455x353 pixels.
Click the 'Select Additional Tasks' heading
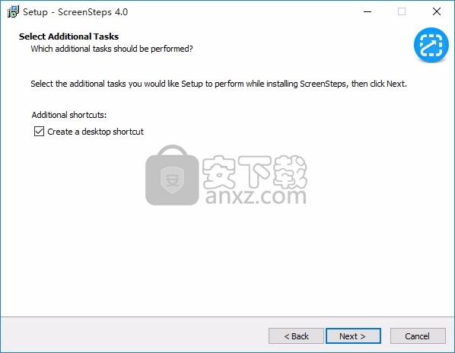[x=68, y=37]
